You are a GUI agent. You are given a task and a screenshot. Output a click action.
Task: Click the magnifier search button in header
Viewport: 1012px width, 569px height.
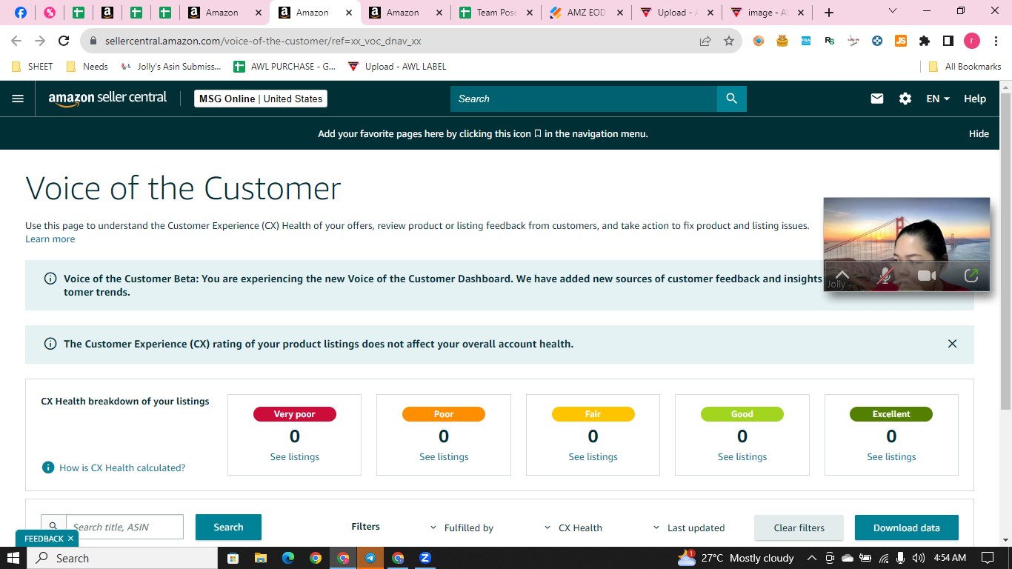[x=732, y=99]
